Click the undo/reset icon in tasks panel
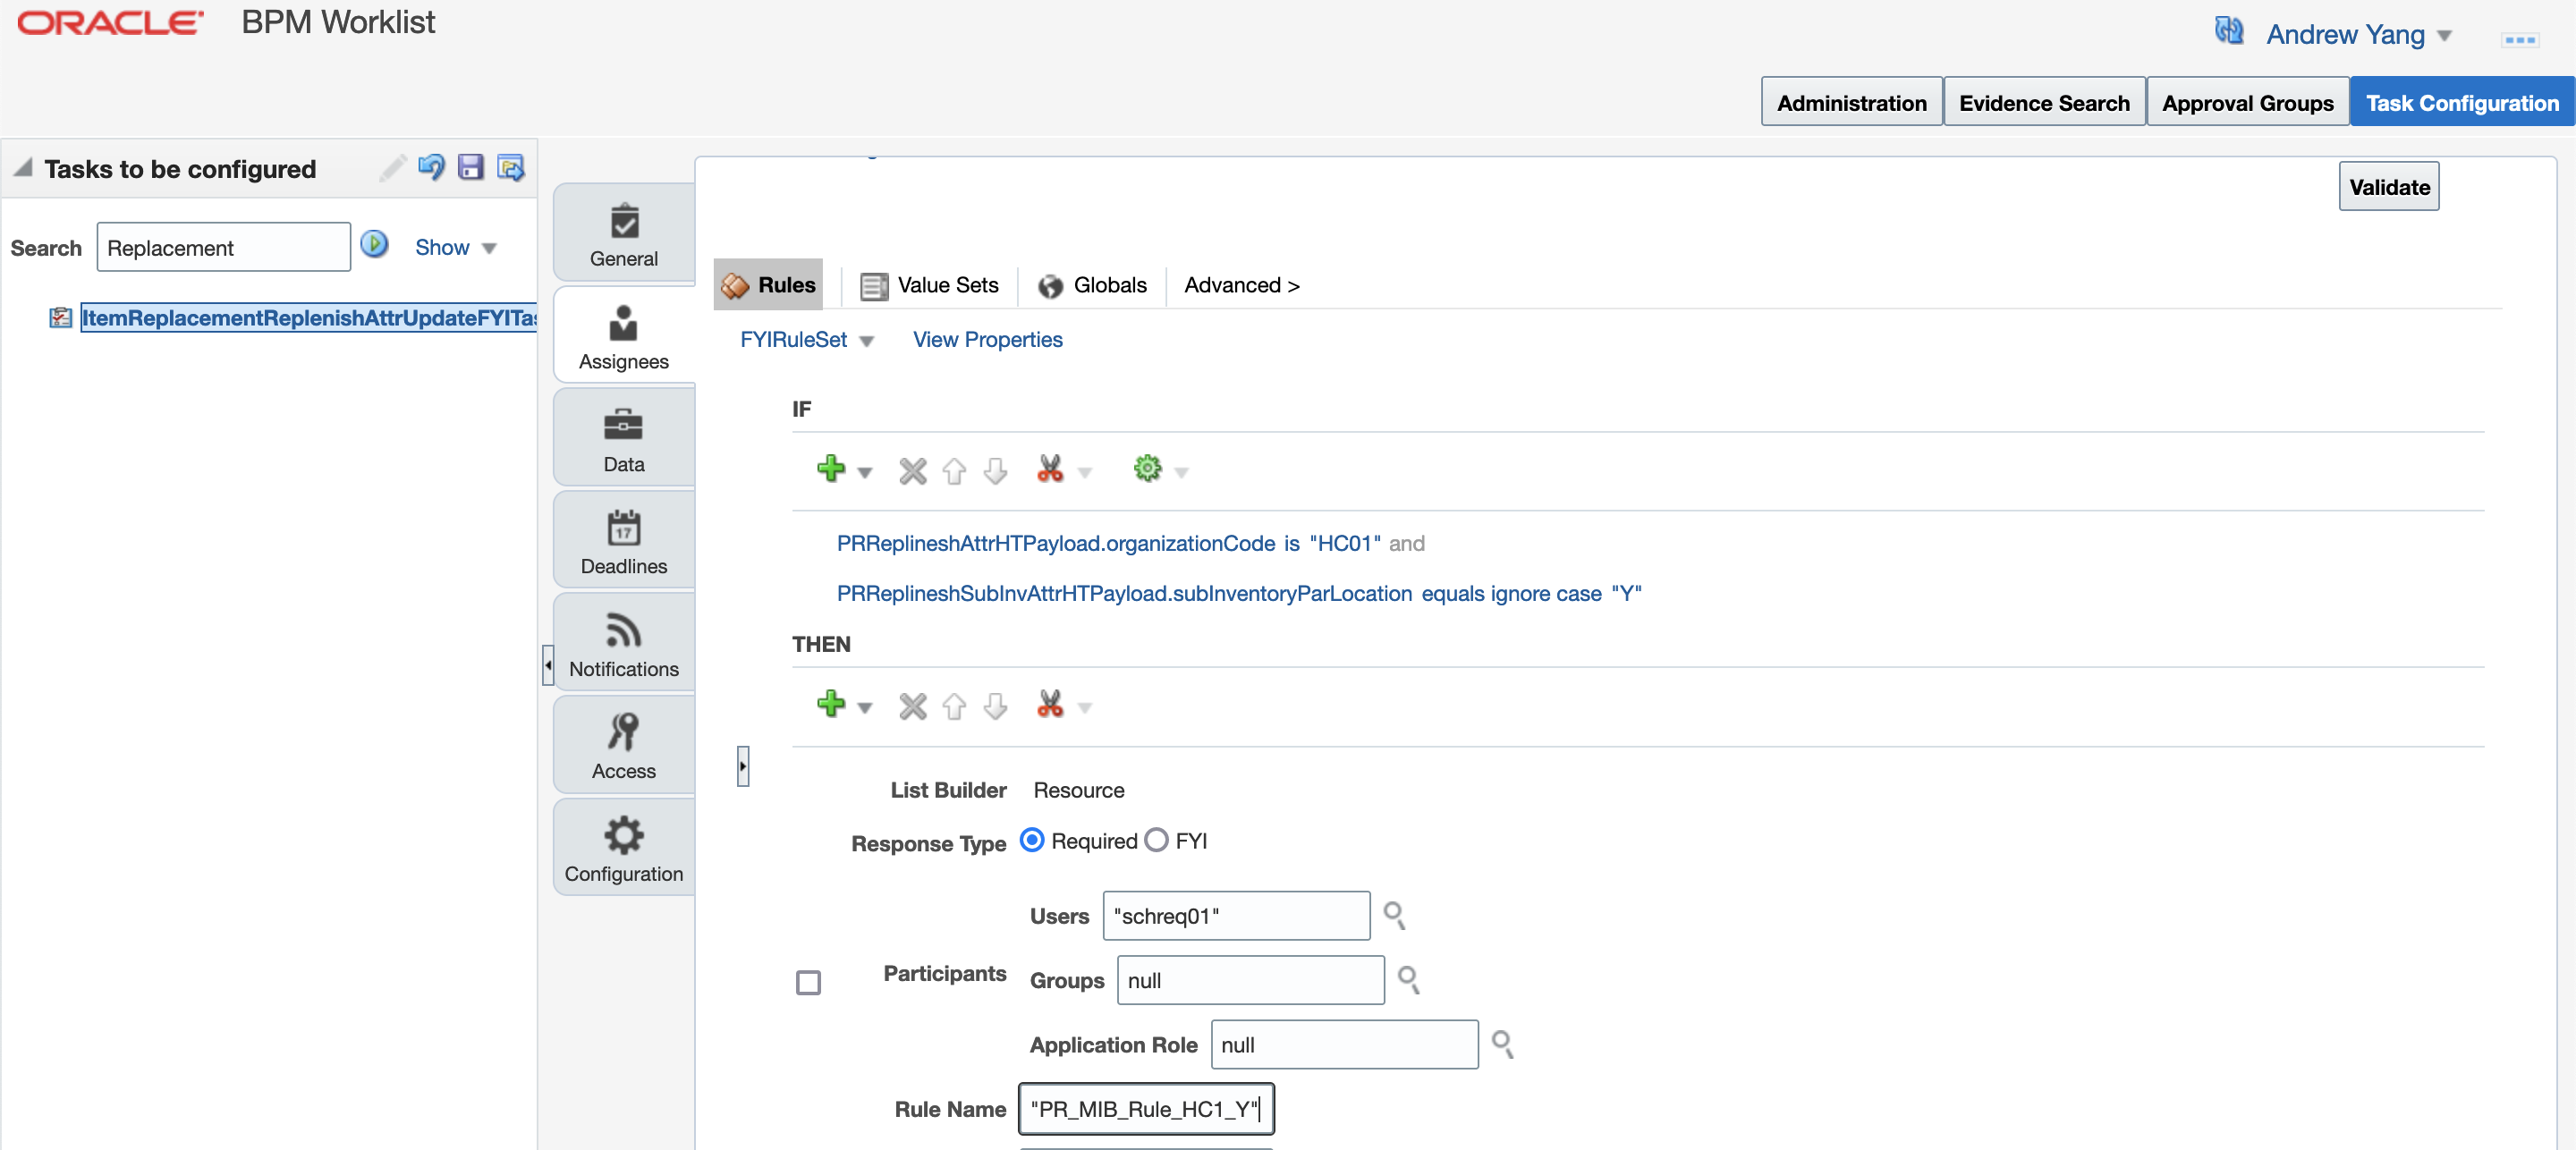 tap(431, 167)
